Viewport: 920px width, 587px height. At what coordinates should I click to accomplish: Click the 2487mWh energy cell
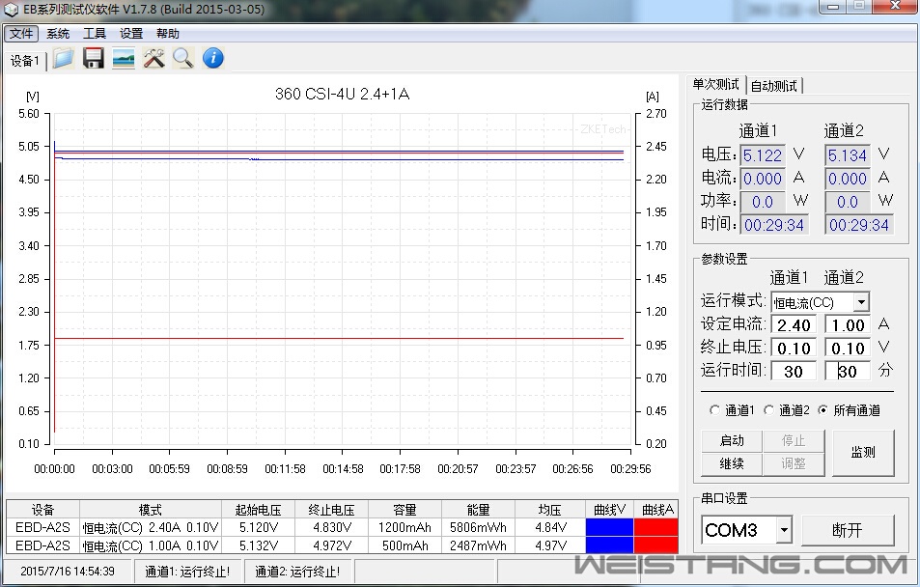478,545
